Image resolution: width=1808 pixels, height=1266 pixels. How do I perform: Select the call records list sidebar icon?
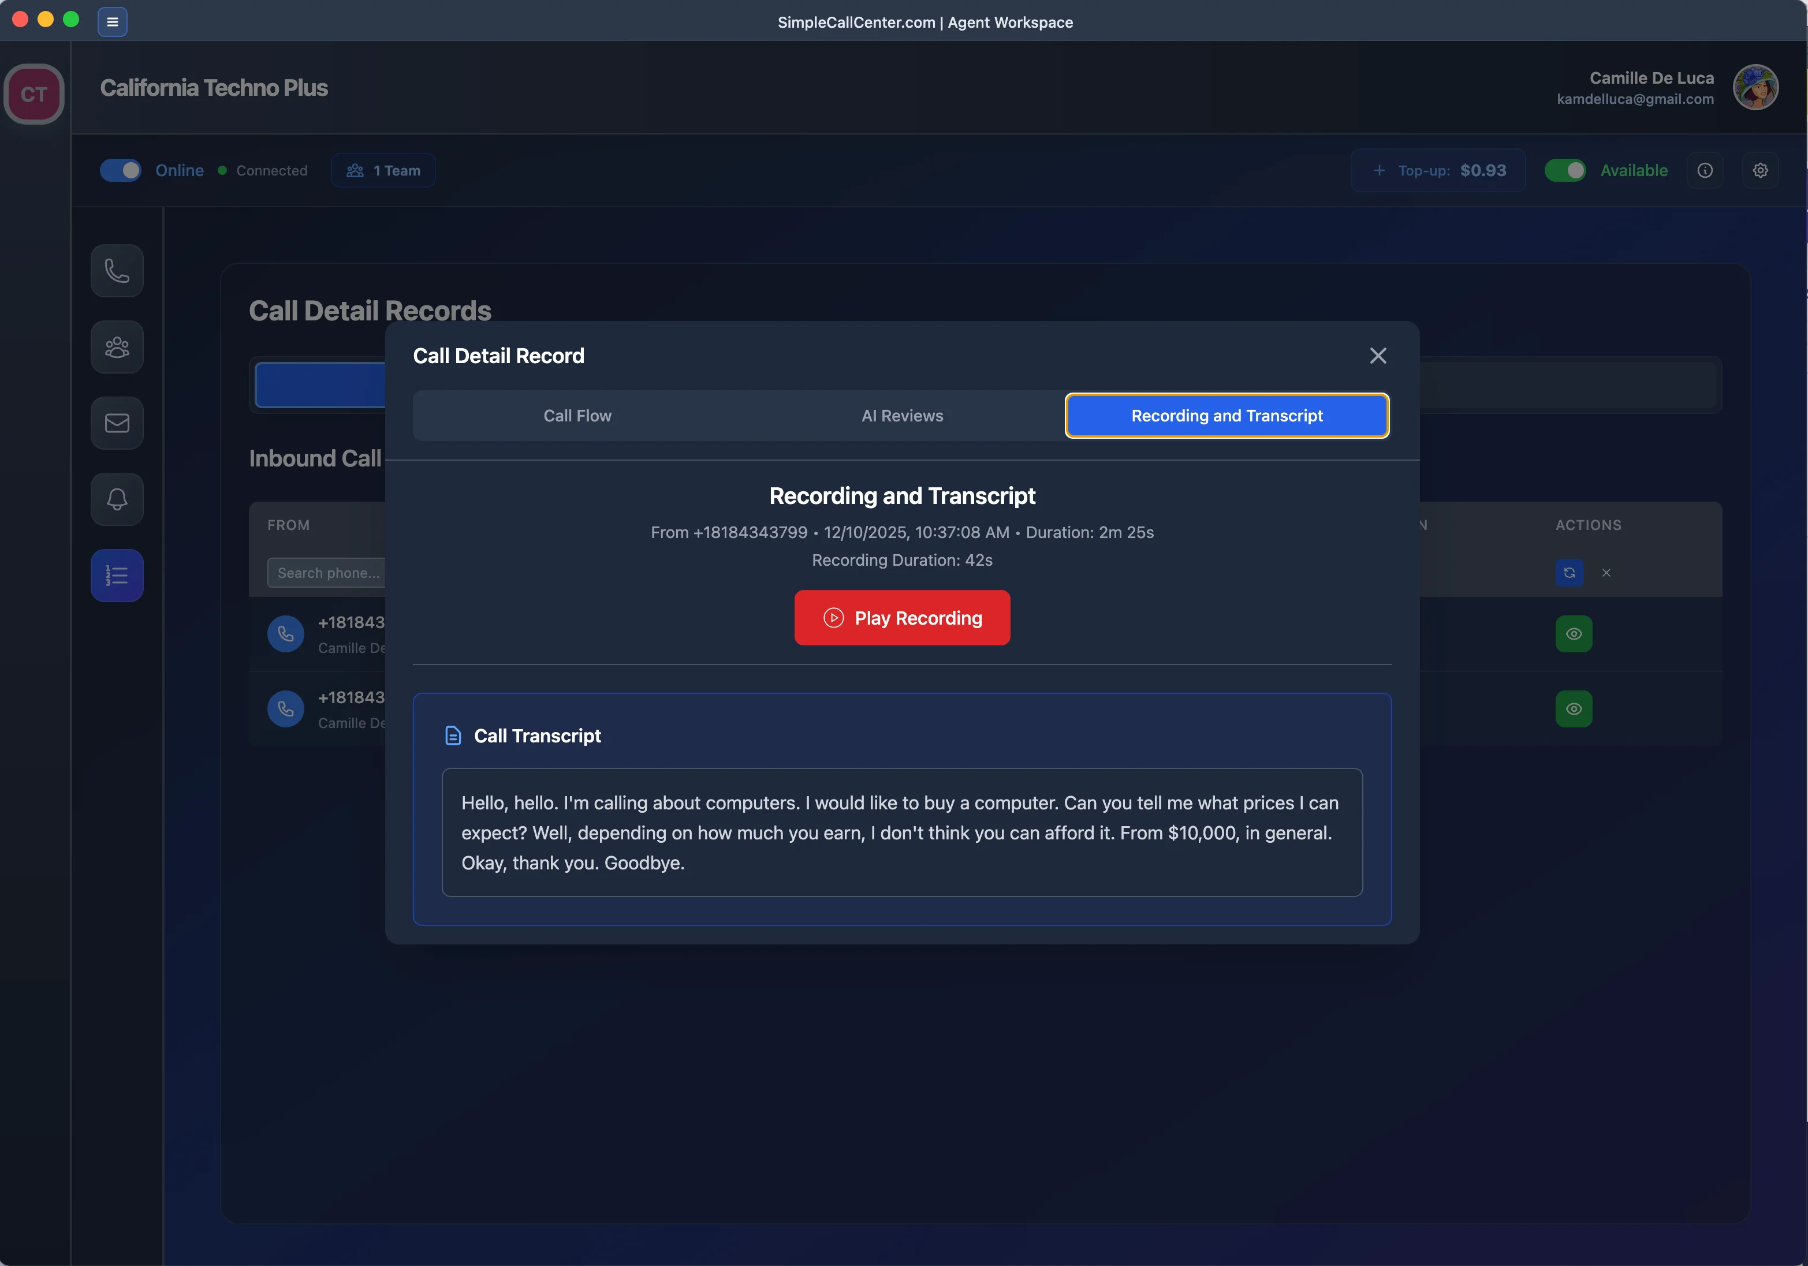pyautogui.click(x=117, y=576)
